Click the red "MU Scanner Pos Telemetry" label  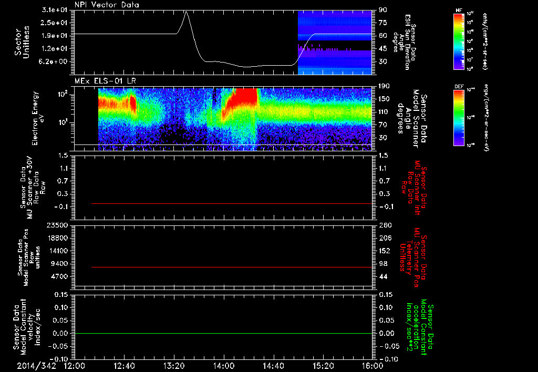(x=413, y=257)
